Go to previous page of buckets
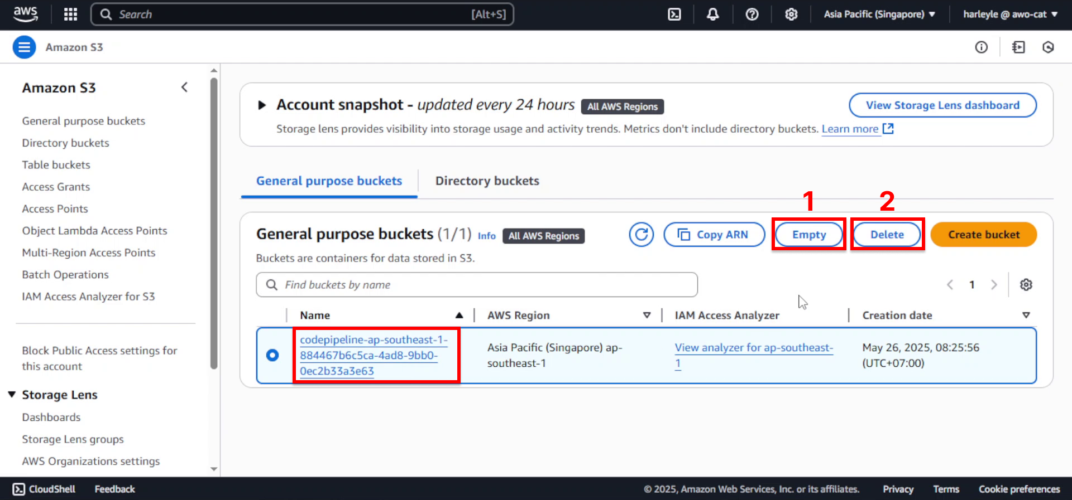This screenshot has height=500, width=1072. click(x=950, y=285)
